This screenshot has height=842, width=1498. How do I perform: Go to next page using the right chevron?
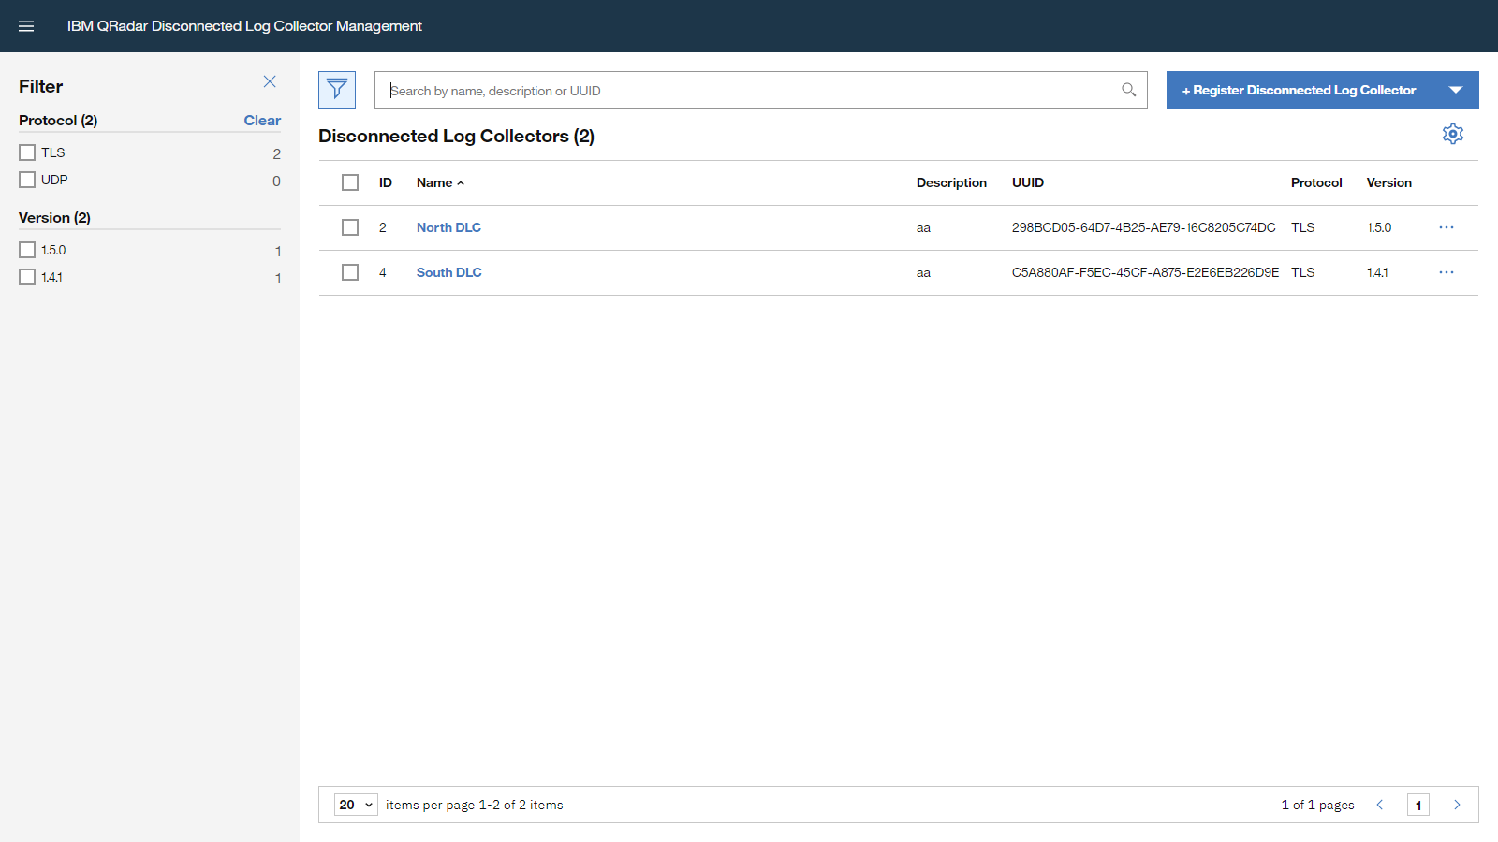pyautogui.click(x=1457, y=804)
